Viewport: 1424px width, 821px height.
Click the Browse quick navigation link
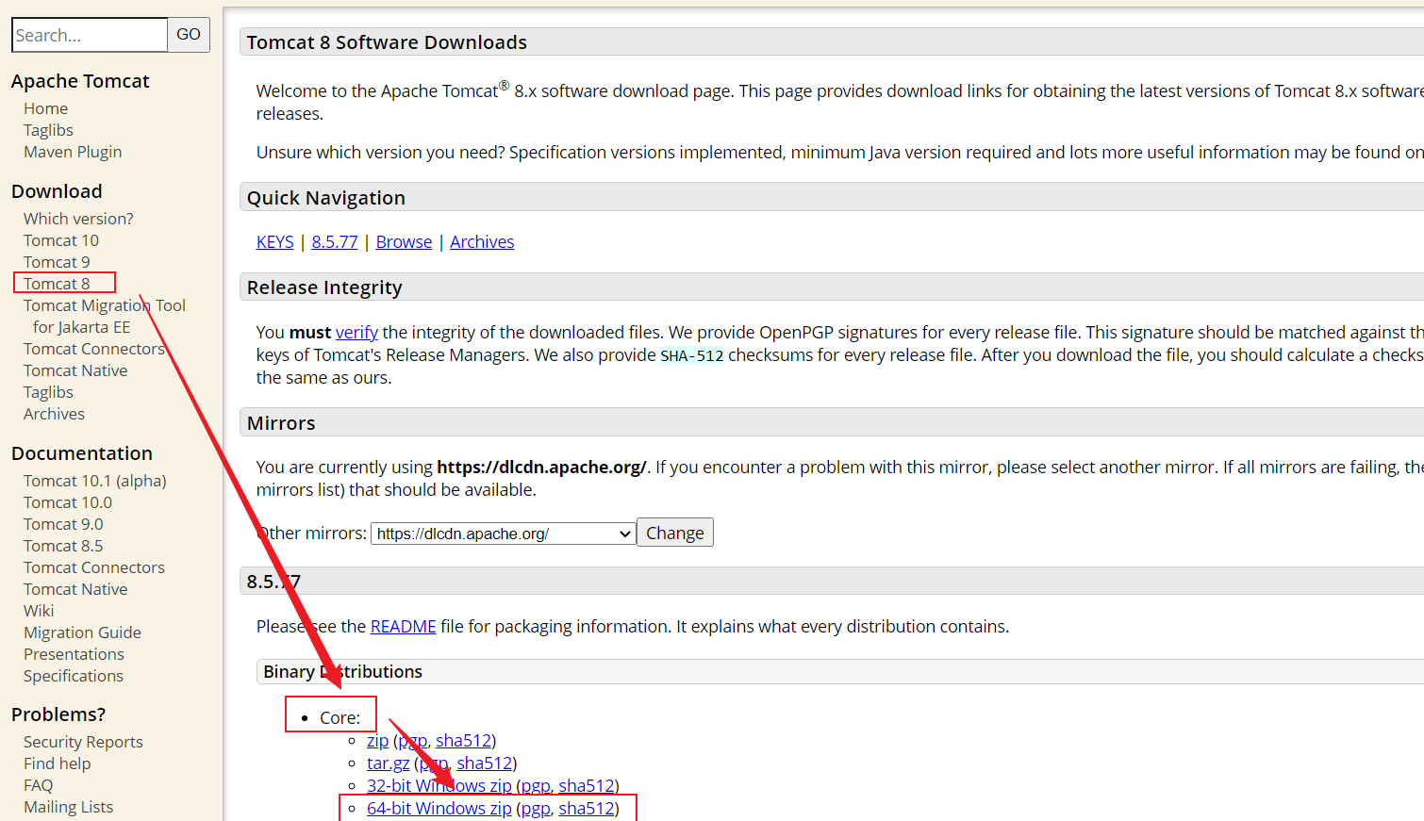click(404, 242)
